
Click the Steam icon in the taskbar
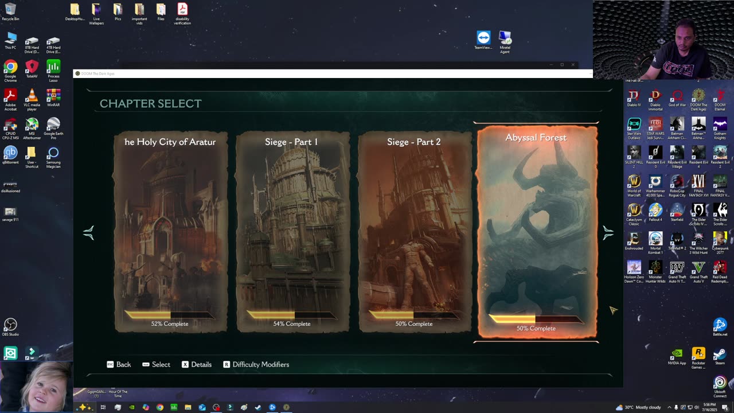pos(258,407)
